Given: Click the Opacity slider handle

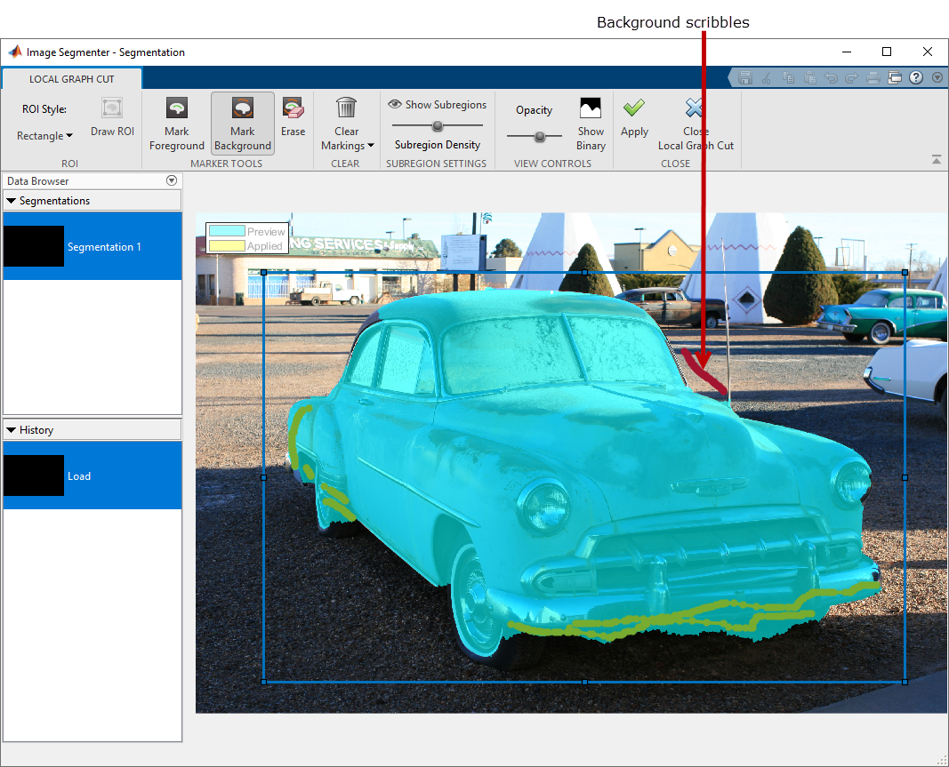Looking at the screenshot, I should coord(539,136).
